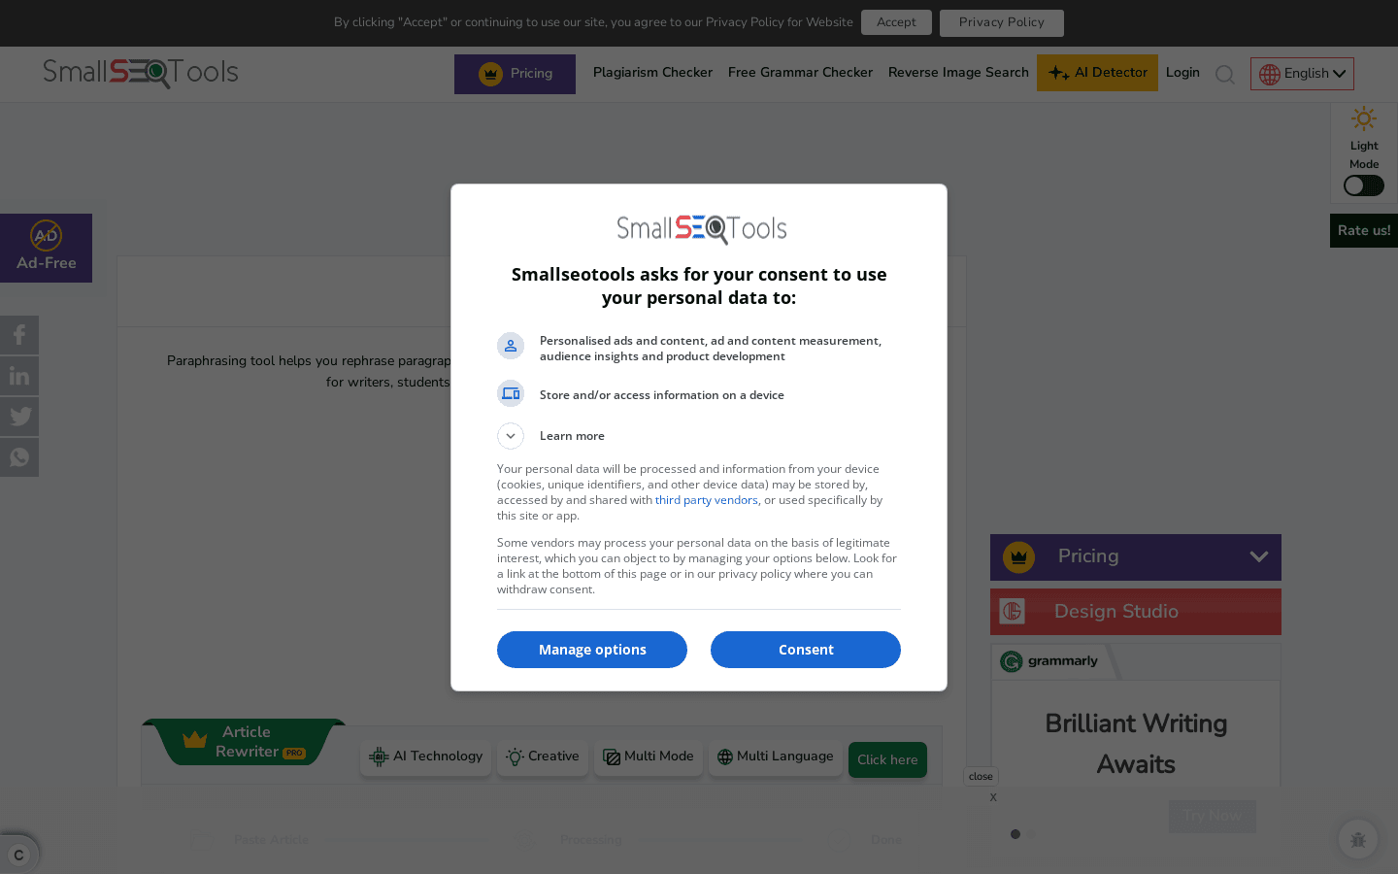Expand the Pricing dropdown in the sidebar

[x=1259, y=556]
